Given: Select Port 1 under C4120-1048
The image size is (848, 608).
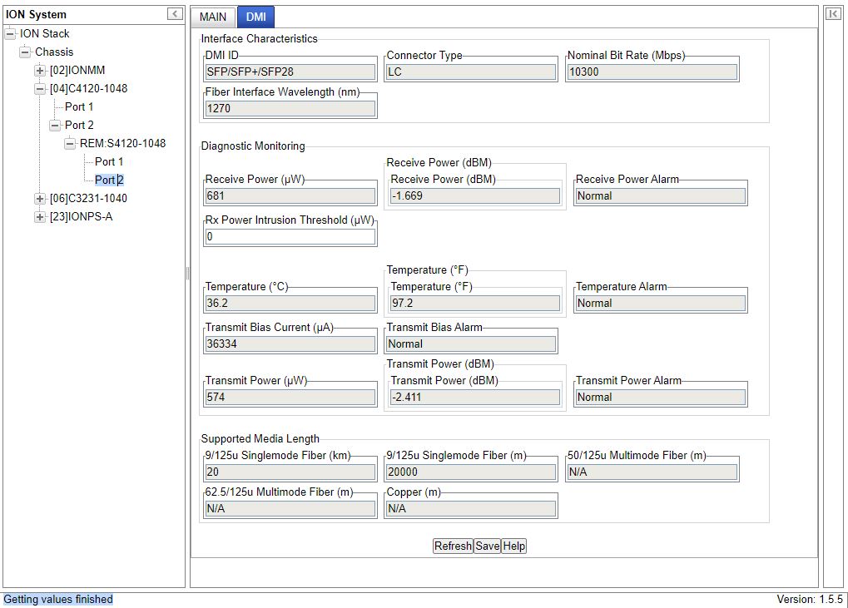Looking at the screenshot, I should 79,107.
